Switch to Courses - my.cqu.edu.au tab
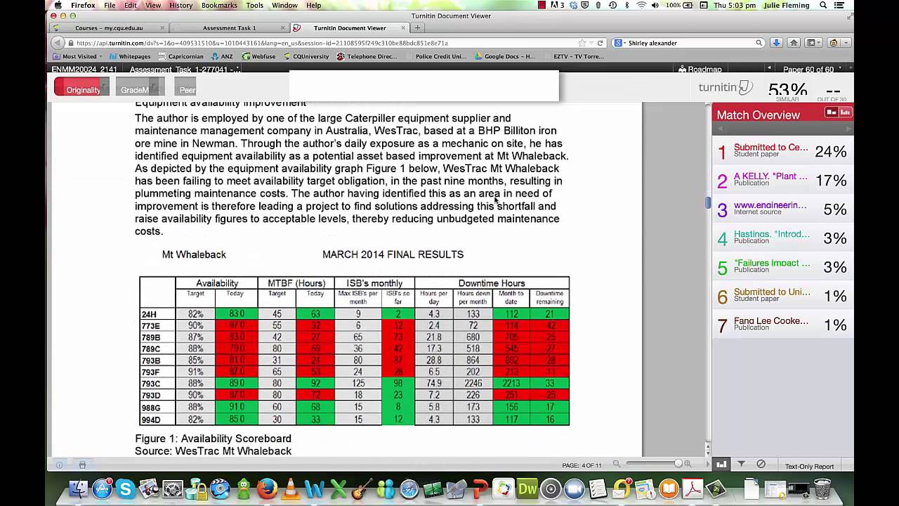This screenshot has height=506, width=899. click(108, 28)
